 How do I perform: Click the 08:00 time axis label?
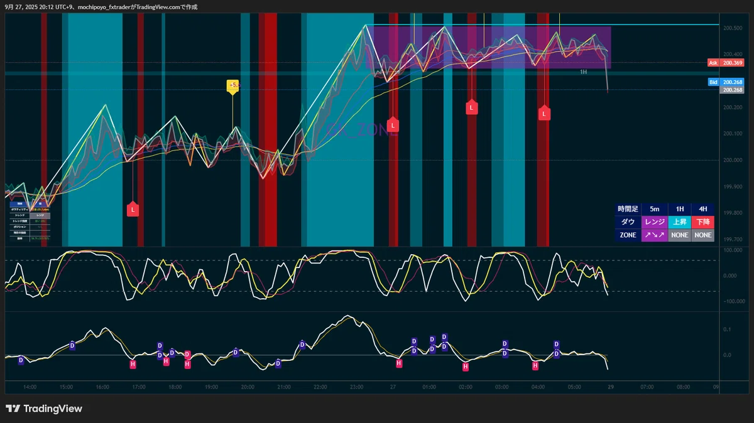point(683,387)
